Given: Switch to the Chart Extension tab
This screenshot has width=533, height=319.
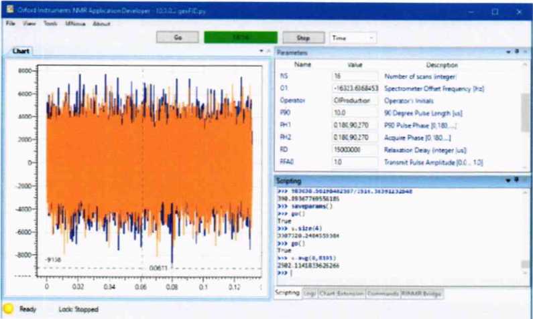Looking at the screenshot, I should tap(342, 294).
